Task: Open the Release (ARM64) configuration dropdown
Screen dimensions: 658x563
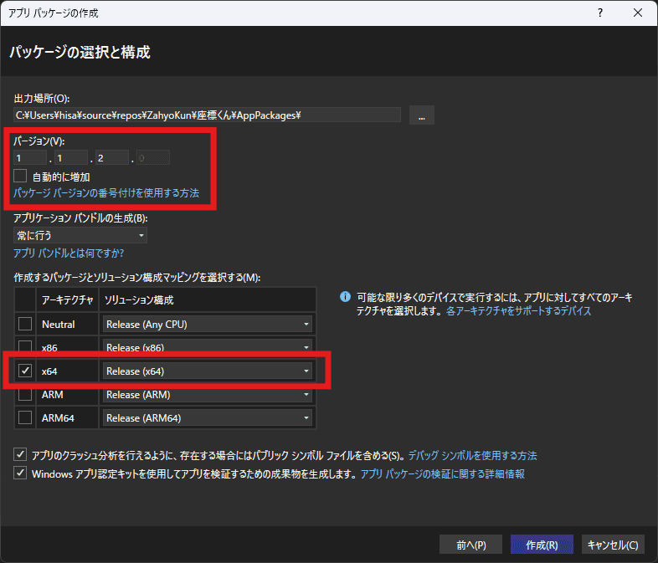Action: pyautogui.click(x=208, y=418)
